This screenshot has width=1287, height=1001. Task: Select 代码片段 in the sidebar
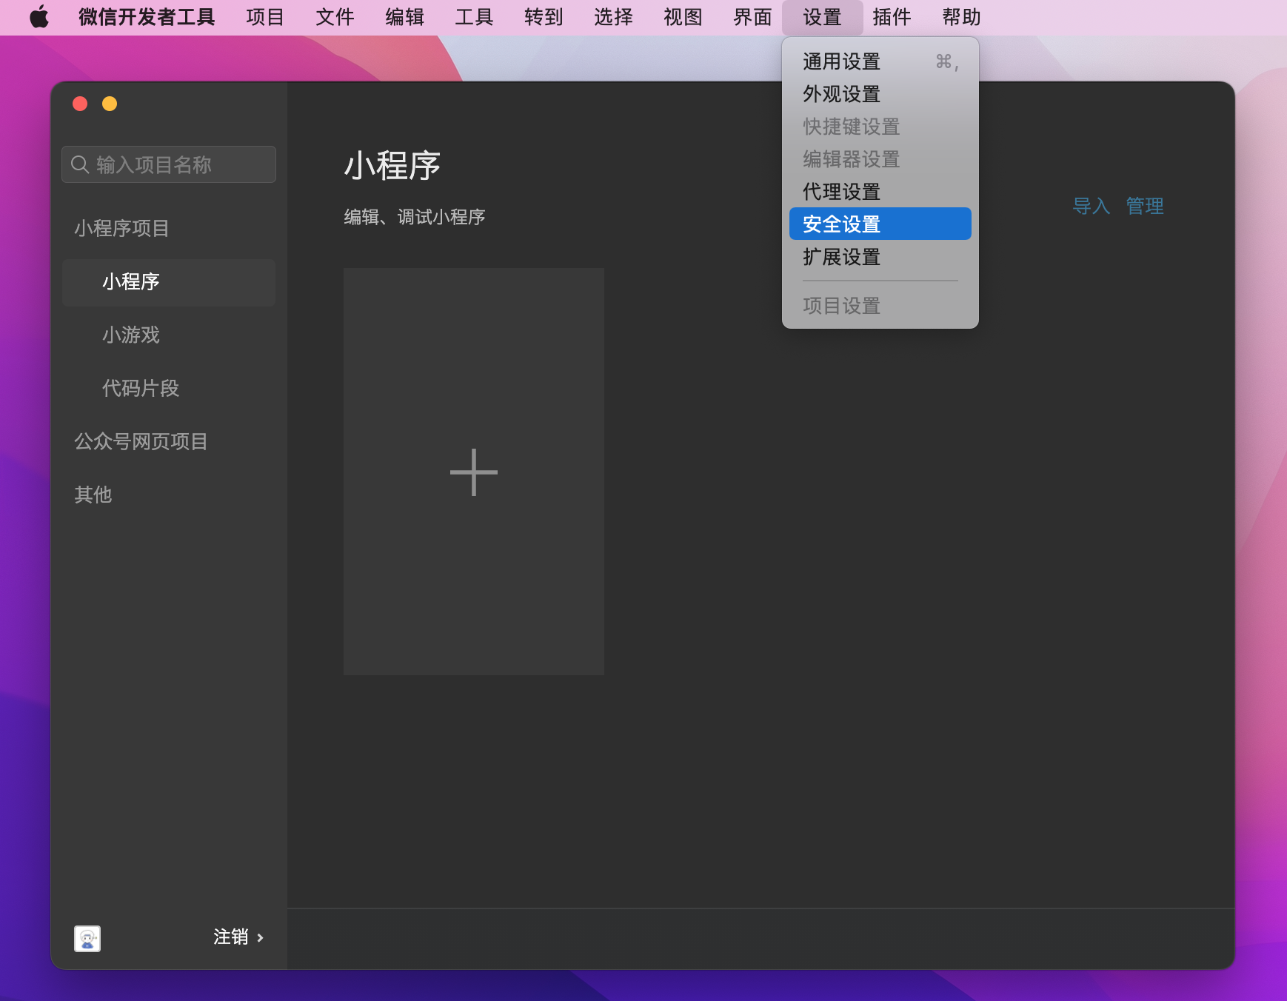tap(141, 388)
